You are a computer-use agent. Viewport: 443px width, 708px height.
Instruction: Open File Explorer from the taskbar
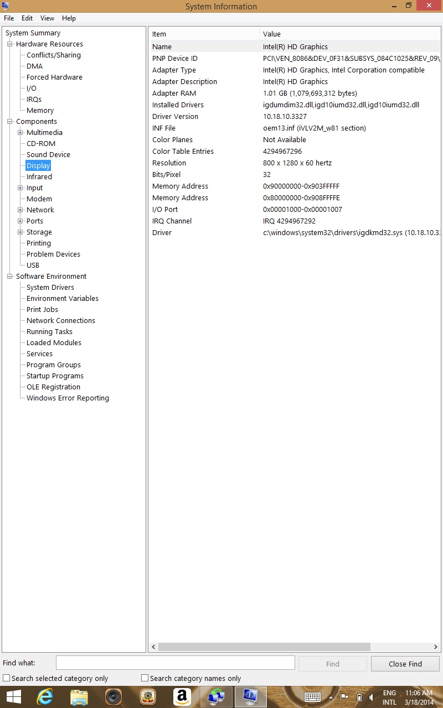79,696
